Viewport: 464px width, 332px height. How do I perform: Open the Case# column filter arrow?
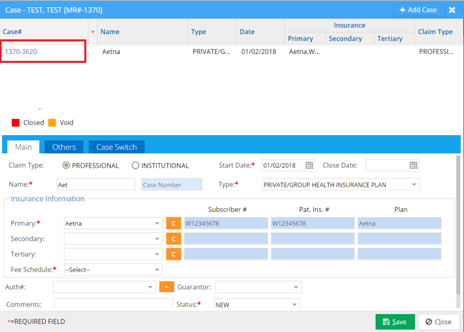93,32
